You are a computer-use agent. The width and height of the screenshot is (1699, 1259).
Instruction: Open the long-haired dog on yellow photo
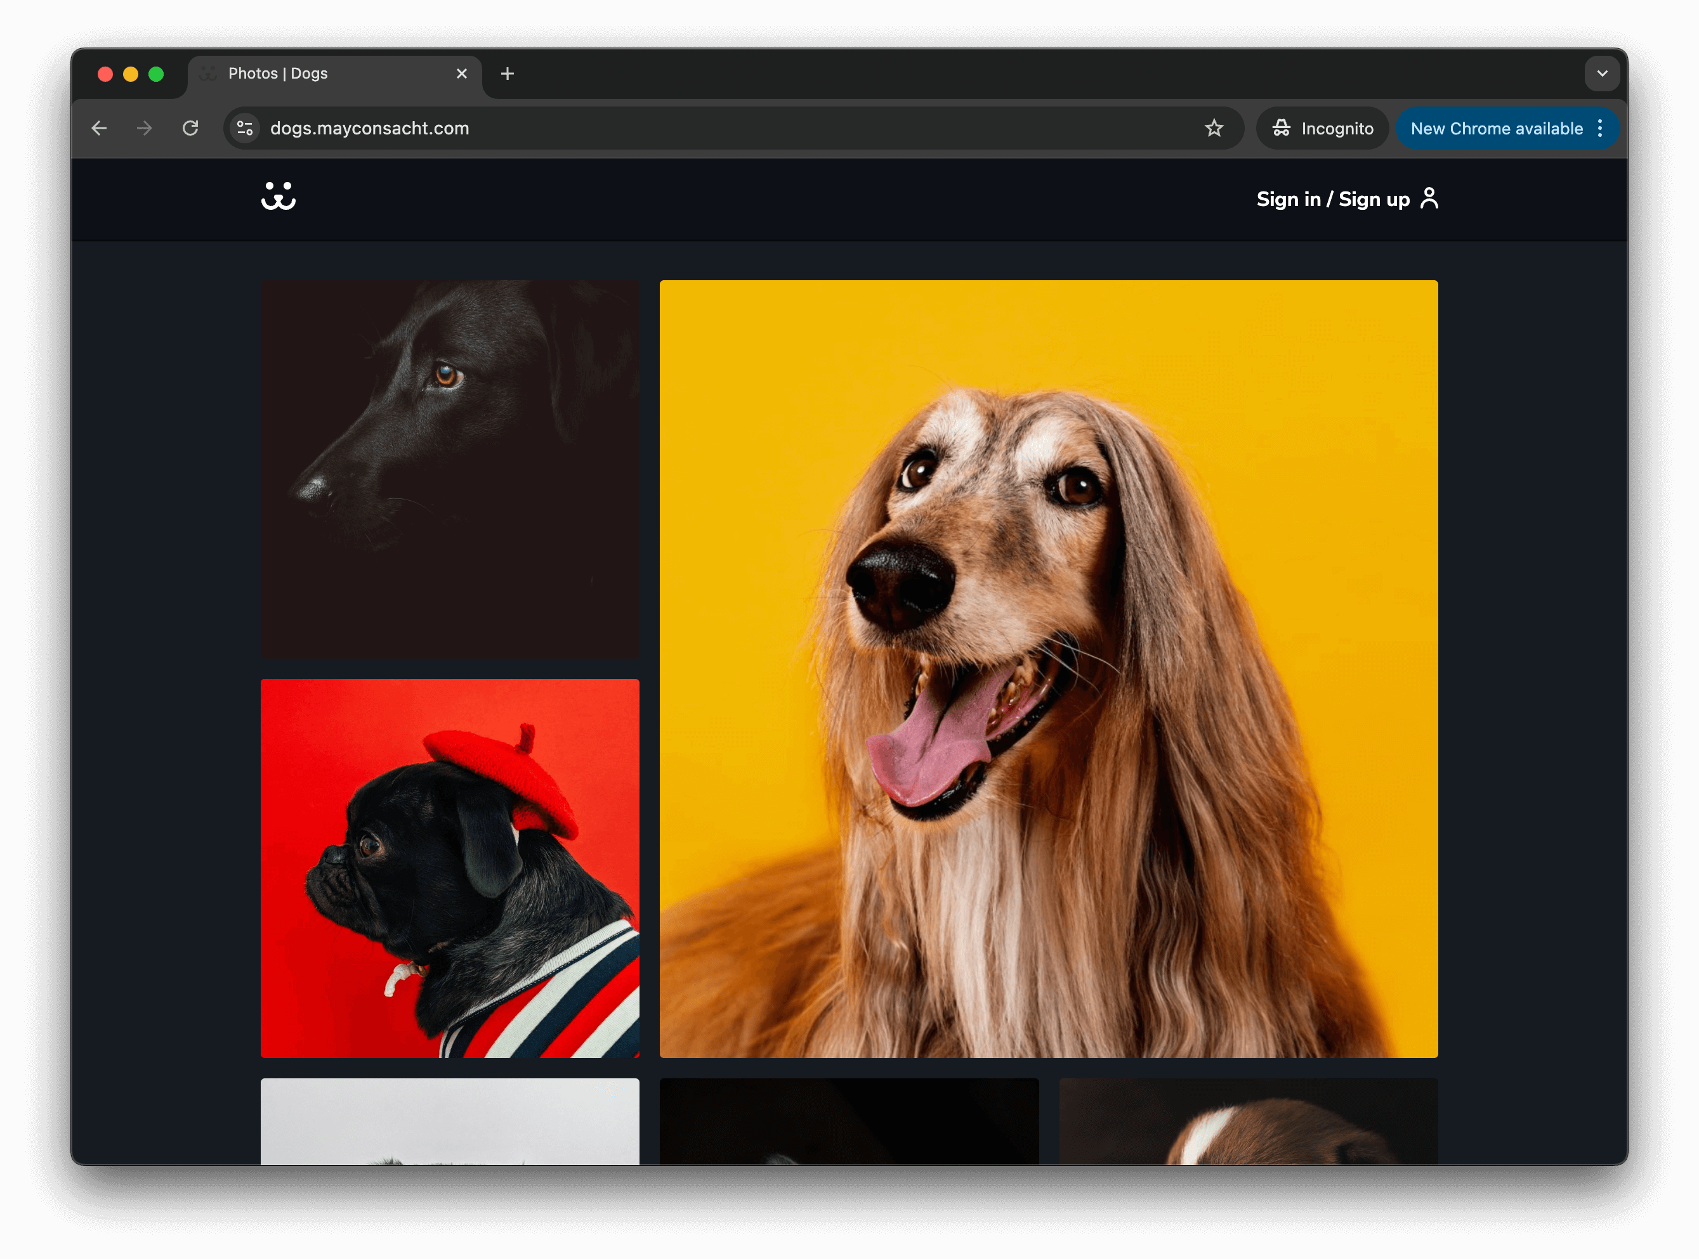(x=1048, y=668)
